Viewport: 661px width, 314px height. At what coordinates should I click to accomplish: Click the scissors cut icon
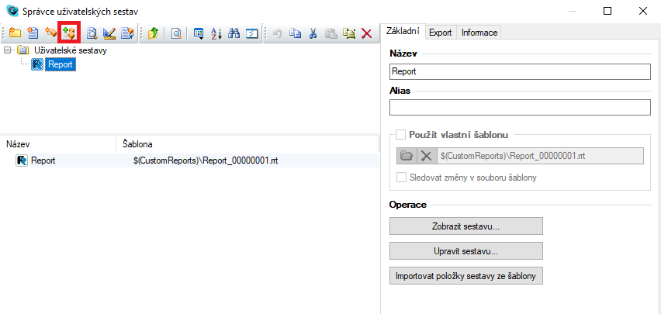(x=313, y=33)
